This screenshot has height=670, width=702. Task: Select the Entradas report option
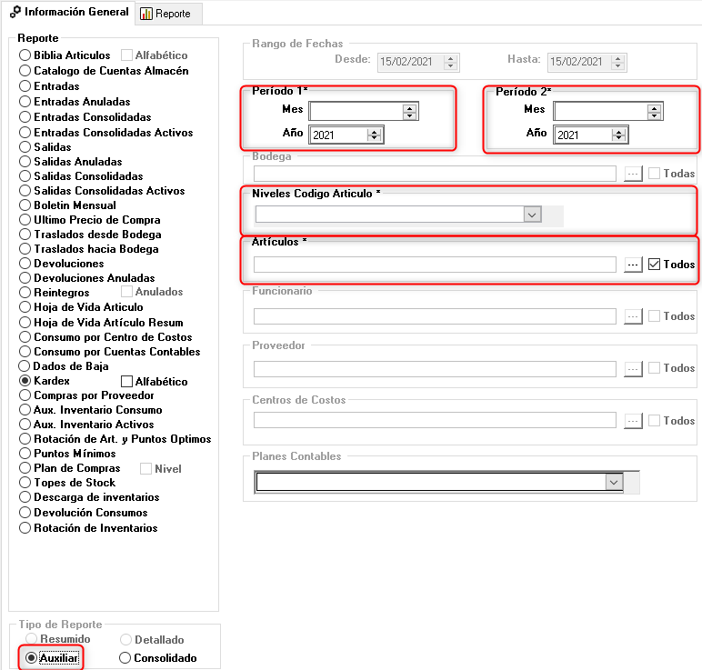(x=25, y=86)
